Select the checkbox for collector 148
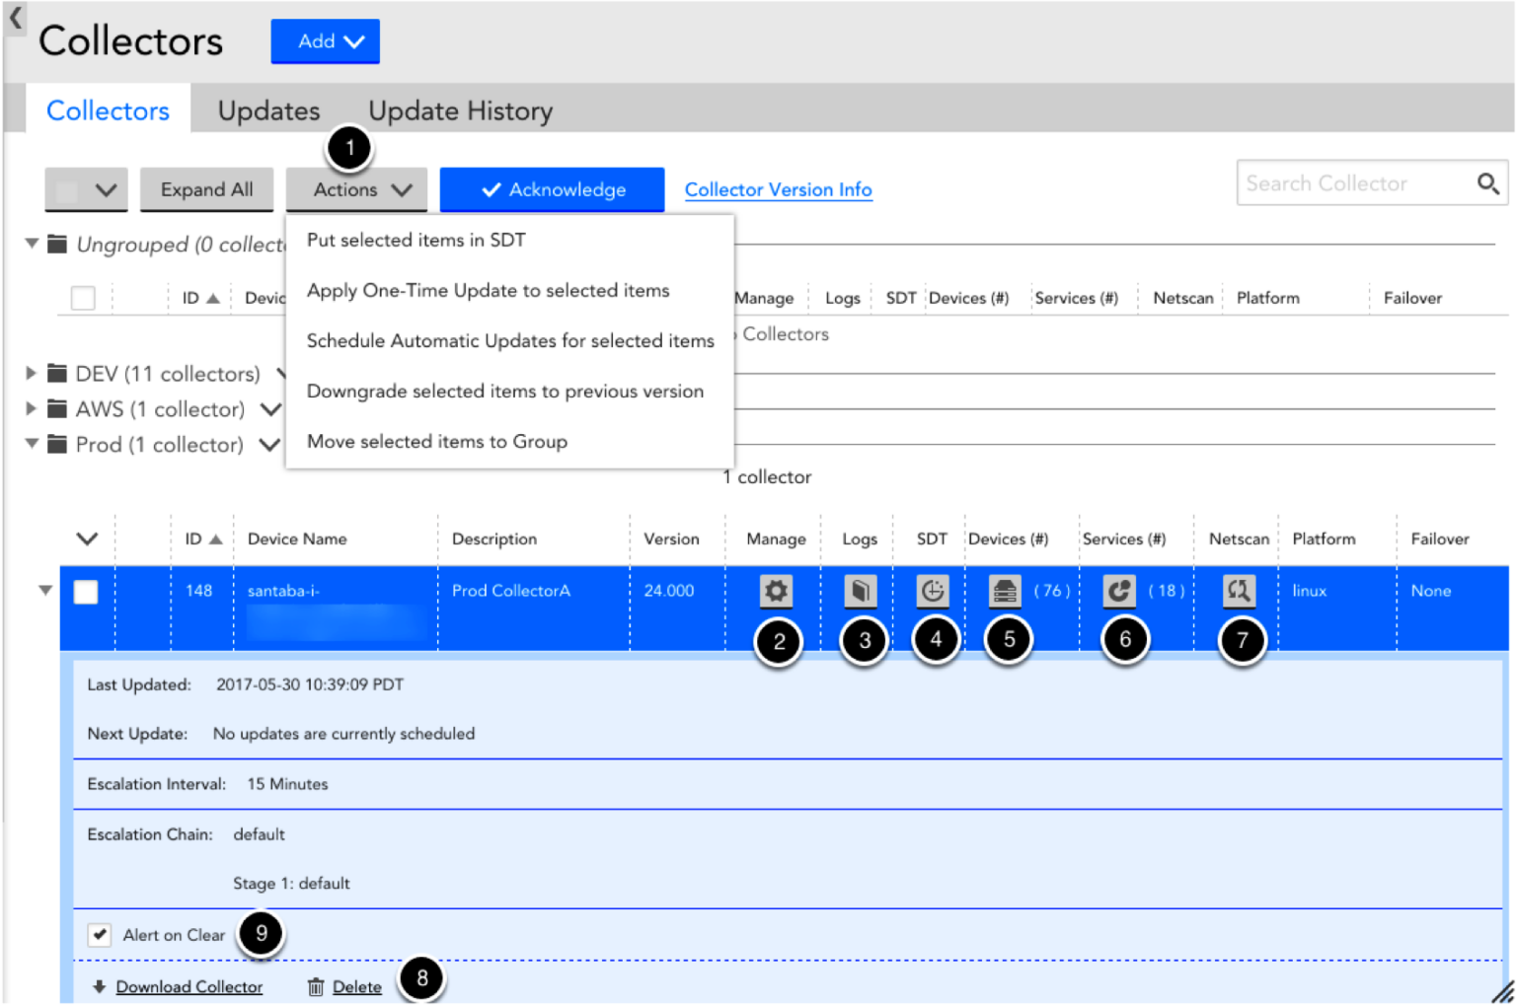1516x1006 pixels. (x=86, y=592)
